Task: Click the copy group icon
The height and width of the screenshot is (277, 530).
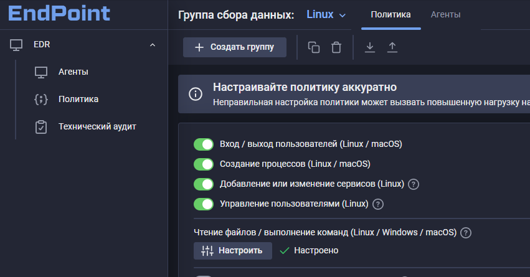Action: [314, 47]
